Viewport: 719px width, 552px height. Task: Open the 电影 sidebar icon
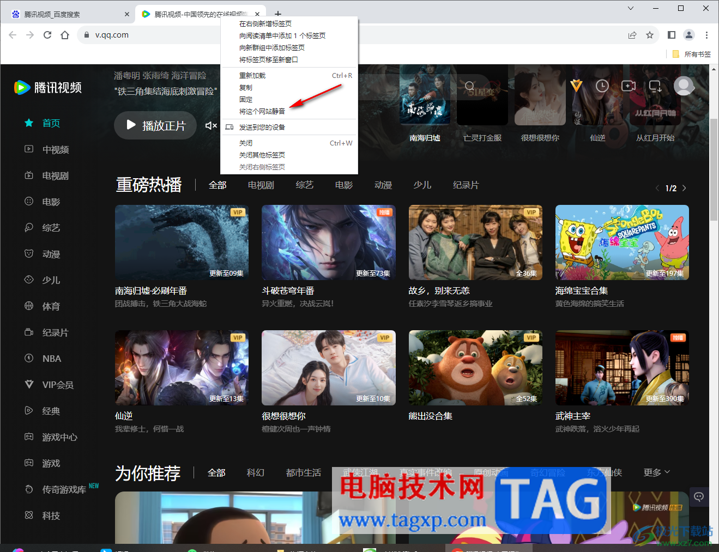[29, 202]
